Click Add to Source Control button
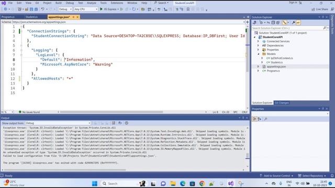Viewport: 335px width, 188px height. coord(276,175)
